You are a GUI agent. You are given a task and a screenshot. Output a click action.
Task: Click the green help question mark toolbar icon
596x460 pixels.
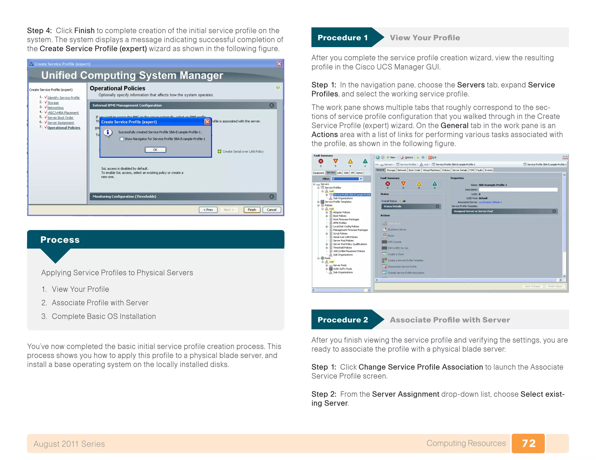pyautogui.click(x=418, y=157)
